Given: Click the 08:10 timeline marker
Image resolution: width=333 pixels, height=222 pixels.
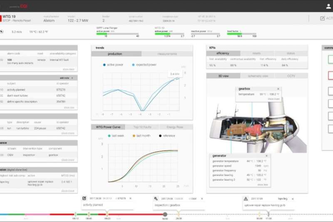Looking at the screenshot, I should pos(75,215).
